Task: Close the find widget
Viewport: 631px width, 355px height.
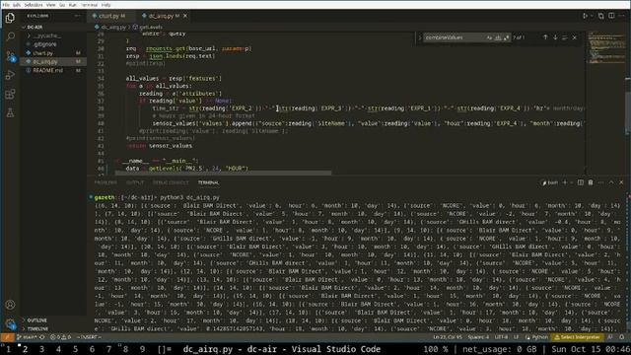Action: pyautogui.click(x=574, y=37)
